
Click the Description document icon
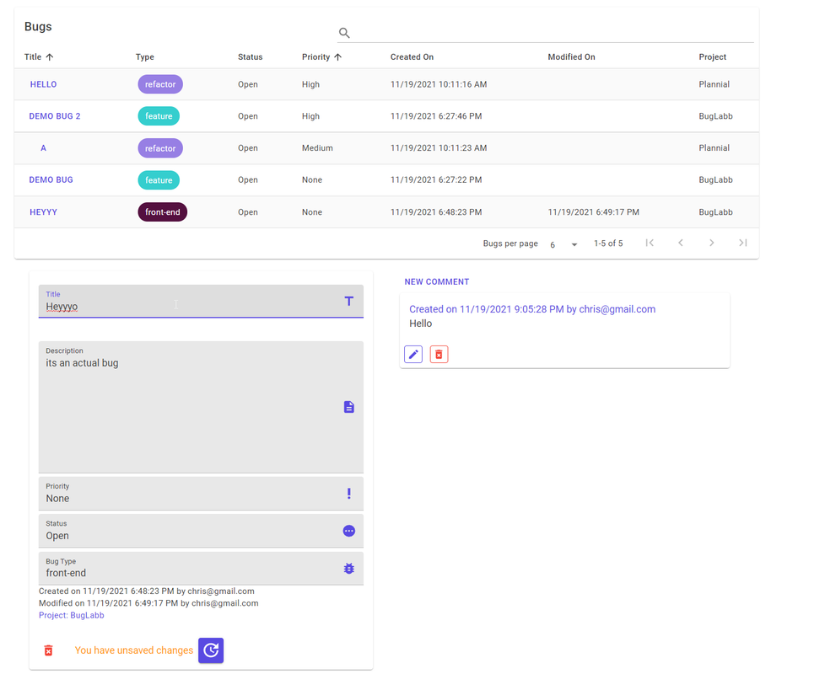348,407
